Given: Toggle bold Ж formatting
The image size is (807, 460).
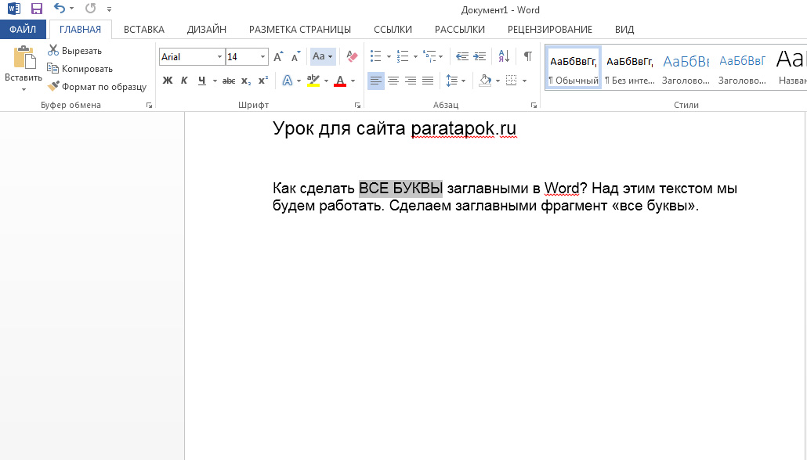Looking at the screenshot, I should pos(167,80).
